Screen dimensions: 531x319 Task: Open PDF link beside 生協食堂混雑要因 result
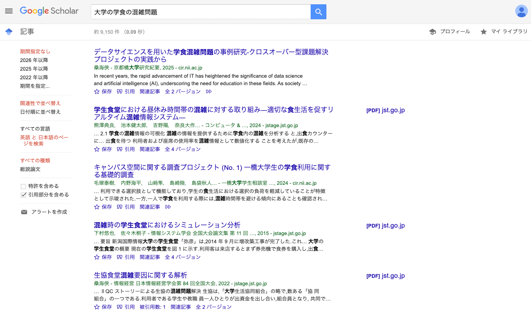point(385,276)
